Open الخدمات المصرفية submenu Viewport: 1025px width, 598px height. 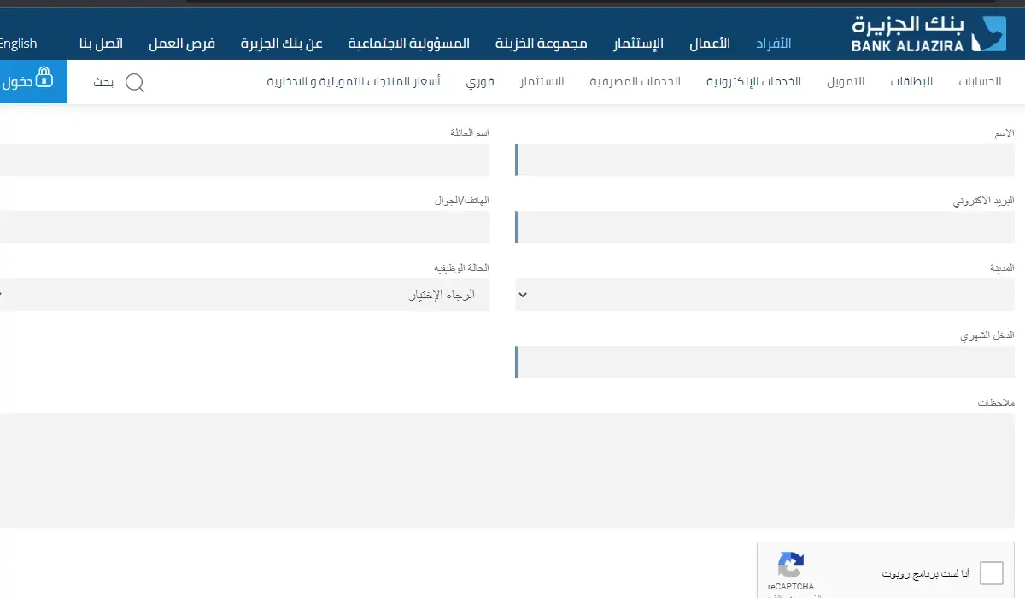[x=635, y=82]
